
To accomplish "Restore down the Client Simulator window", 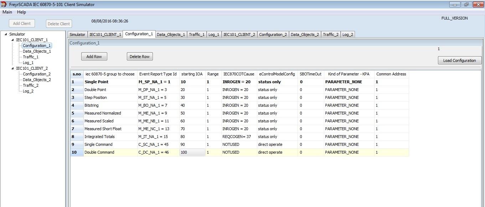I will point(466,5).
